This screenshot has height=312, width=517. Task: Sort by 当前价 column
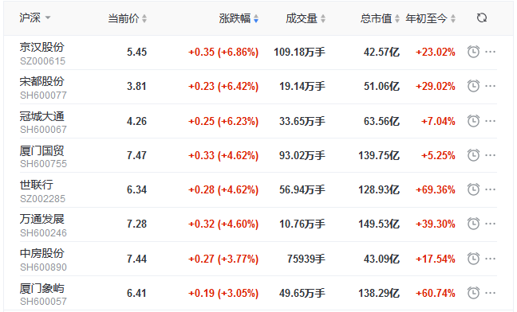128,18
